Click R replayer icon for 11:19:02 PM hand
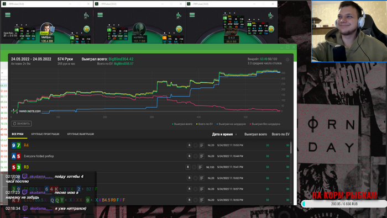Image resolution: width=387 pixels, height=218 pixels. click(x=189, y=178)
